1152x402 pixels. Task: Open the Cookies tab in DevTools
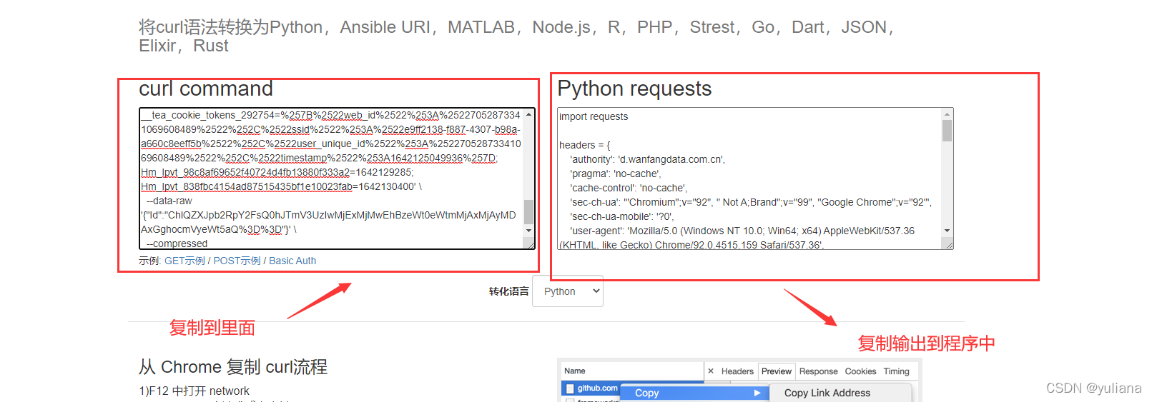click(860, 371)
